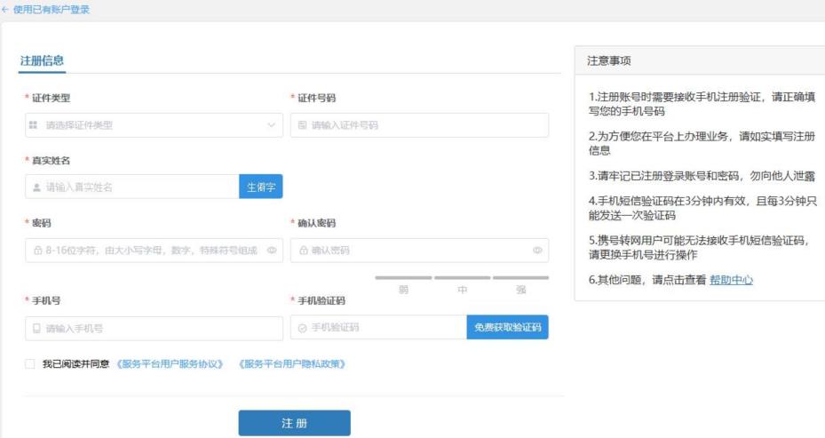Screen dimensions: 825x438
Task: Toggle visibility eye in 确认密码 field
Action: tap(537, 251)
